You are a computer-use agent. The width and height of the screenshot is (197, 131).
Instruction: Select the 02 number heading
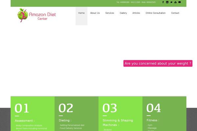point(66,108)
